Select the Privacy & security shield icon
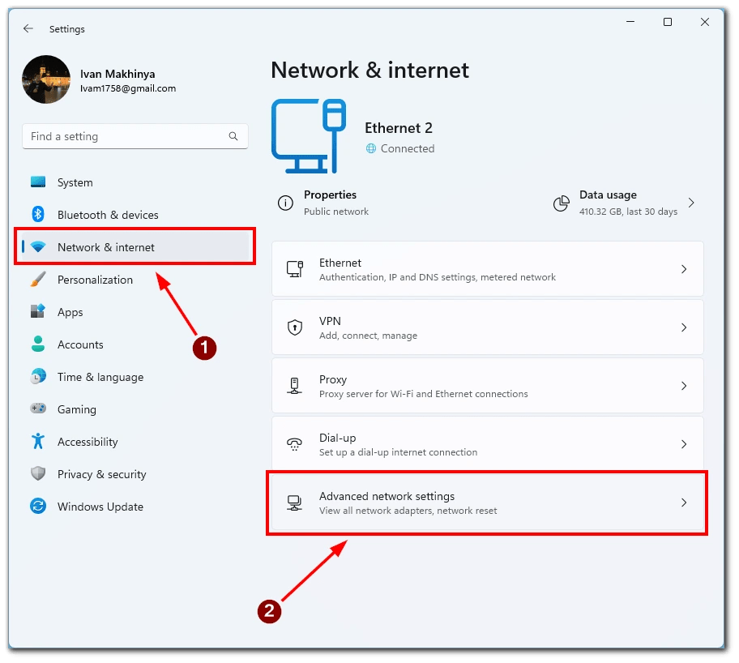Viewport: 739px width, 663px height. 38,473
